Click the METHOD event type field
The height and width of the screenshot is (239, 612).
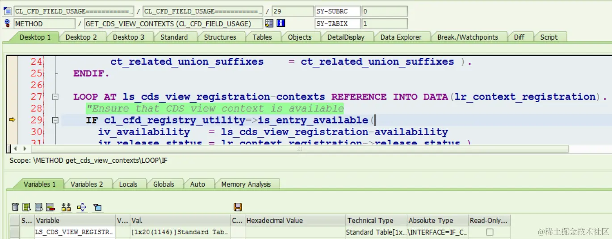click(44, 24)
